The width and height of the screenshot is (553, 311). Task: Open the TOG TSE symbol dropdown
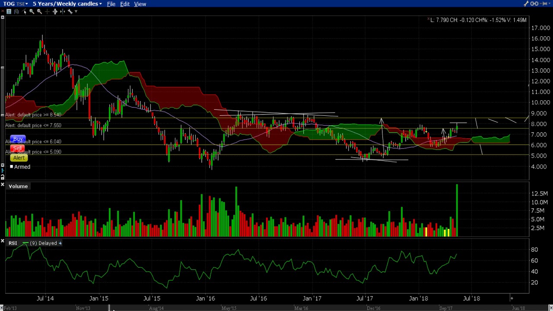(16, 4)
